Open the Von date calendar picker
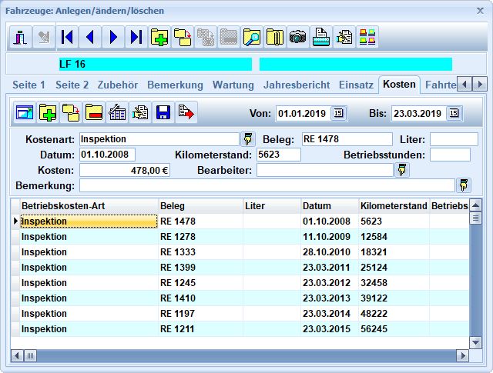 tap(338, 113)
